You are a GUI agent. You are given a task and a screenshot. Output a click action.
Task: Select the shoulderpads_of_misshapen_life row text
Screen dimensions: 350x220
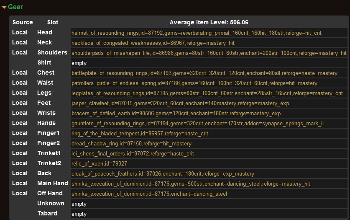coord(209,53)
